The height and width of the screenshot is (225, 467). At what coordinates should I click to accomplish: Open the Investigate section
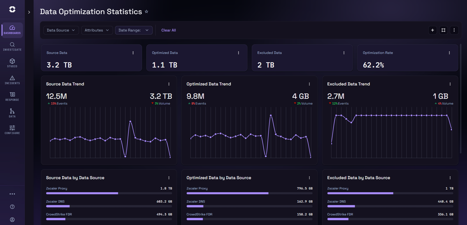coord(12,47)
